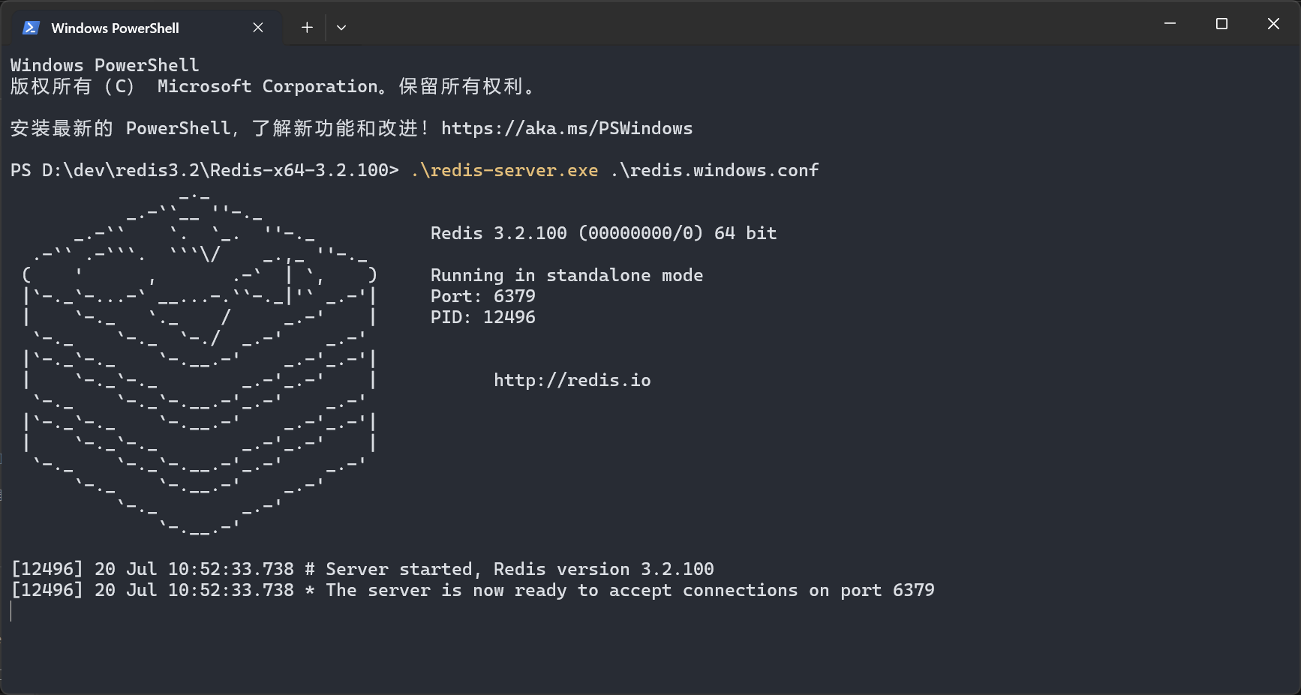Click the .\redis-server.exe command text
This screenshot has height=695, width=1301.
[504, 170]
